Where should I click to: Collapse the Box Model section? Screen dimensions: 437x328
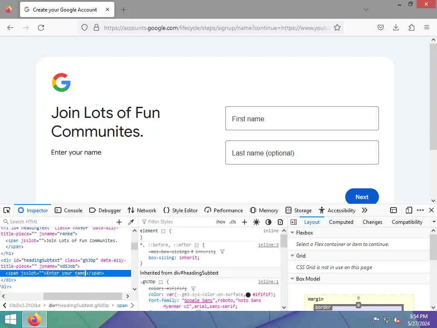292,278
